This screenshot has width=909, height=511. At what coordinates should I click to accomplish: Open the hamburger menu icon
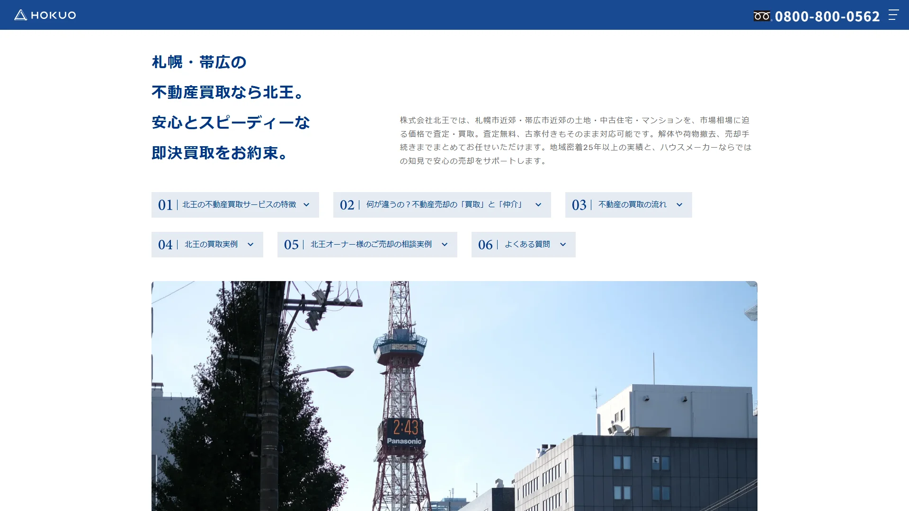coord(893,15)
